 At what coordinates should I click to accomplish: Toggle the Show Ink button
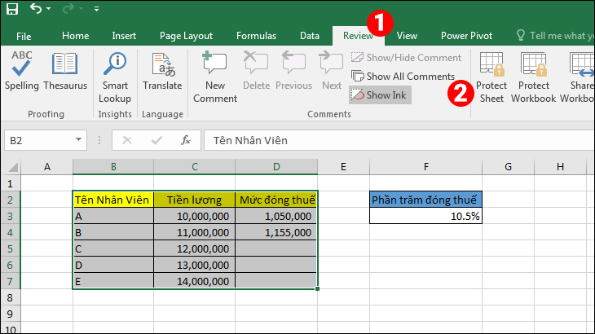tap(381, 94)
